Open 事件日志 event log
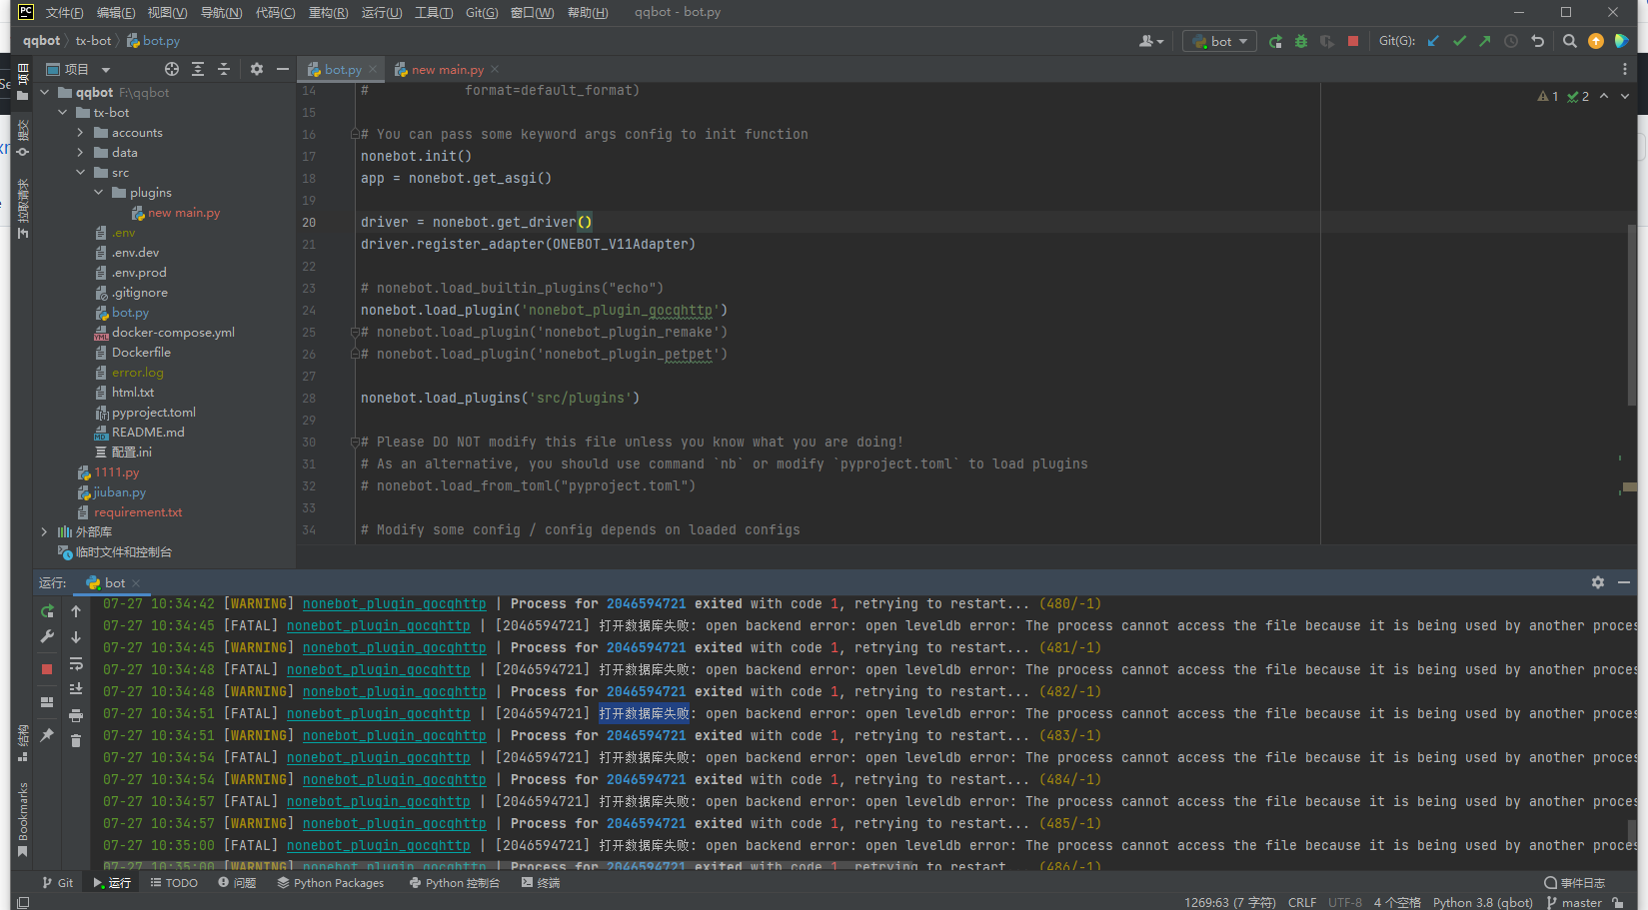Image resolution: width=1648 pixels, height=910 pixels. 1575,883
